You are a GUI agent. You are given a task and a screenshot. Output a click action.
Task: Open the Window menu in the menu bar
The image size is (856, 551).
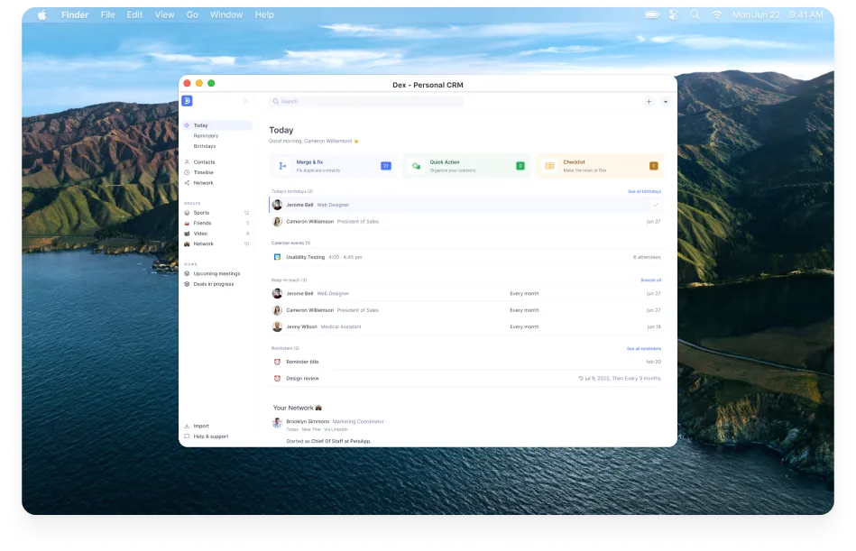click(x=226, y=14)
